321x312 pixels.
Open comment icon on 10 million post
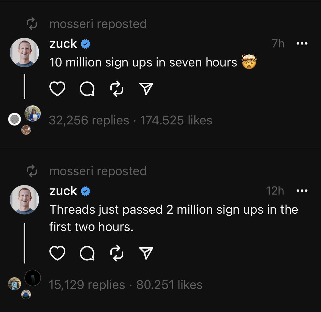(x=87, y=89)
